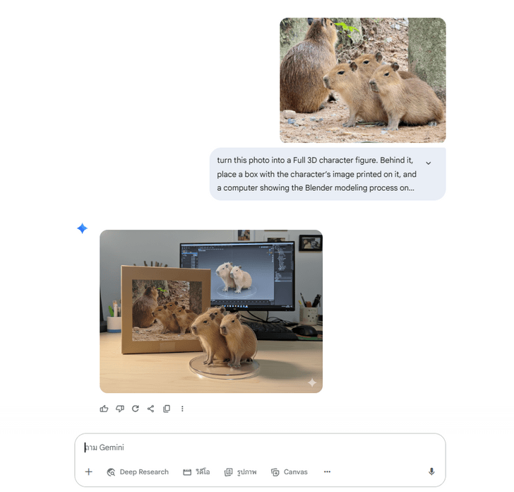Click the blue Gemini sparkle icon
514x492 pixels.
[82, 228]
